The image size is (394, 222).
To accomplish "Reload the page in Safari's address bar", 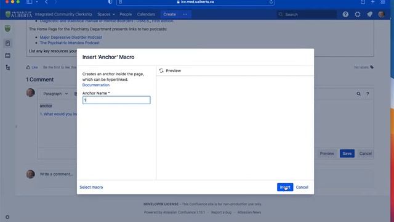I will click(271, 2).
